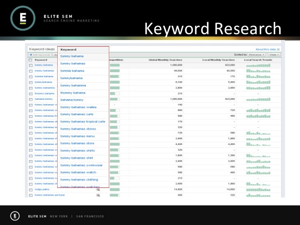Open the About this data link

tap(266, 49)
